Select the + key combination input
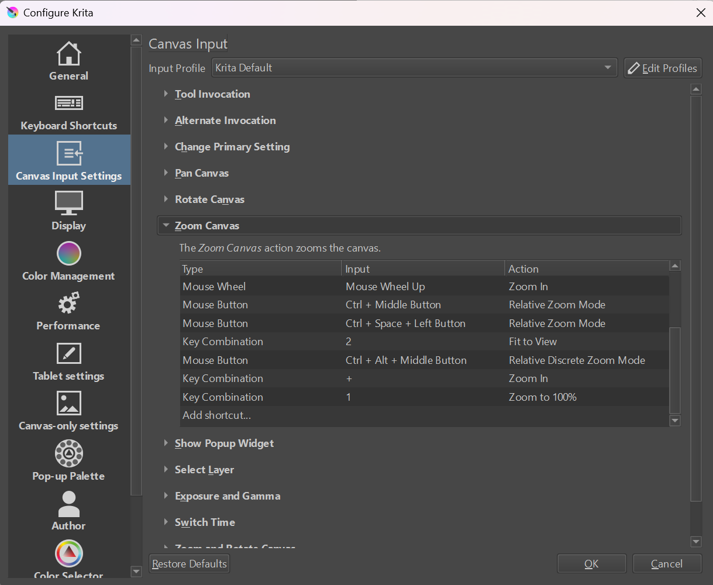Image resolution: width=713 pixels, height=585 pixels. 423,378
